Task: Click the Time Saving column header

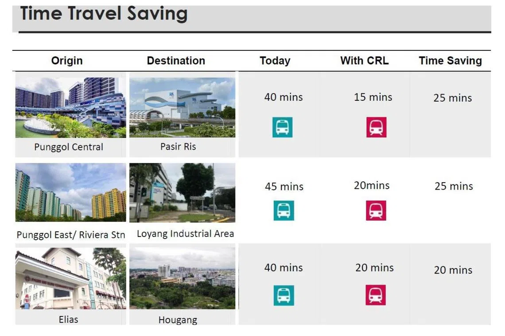Action: point(451,61)
